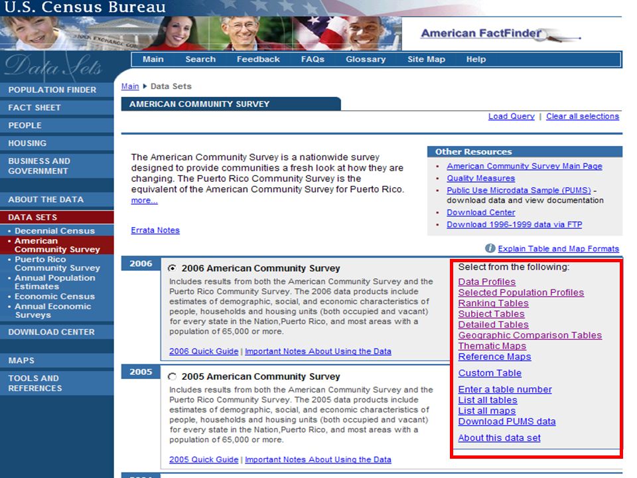Open American Community Survey sidebar item
Image resolution: width=637 pixels, height=478 pixels.
point(57,245)
